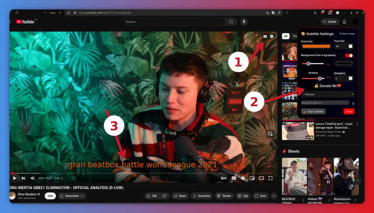This screenshot has width=374, height=213.
Task: Click the Selected address field
Action: point(325,103)
